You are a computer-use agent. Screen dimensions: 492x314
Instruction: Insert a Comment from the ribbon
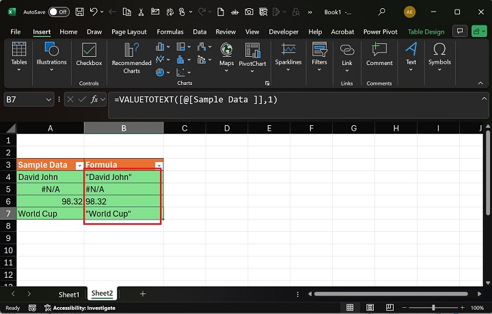point(379,54)
